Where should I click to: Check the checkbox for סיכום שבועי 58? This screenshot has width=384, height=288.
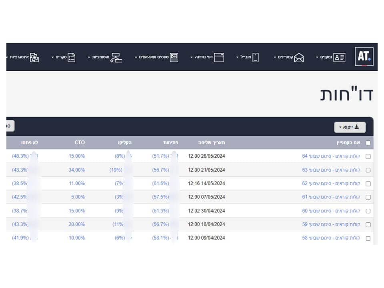368,238
